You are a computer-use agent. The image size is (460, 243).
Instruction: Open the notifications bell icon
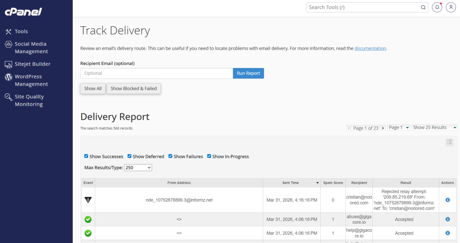pos(437,7)
